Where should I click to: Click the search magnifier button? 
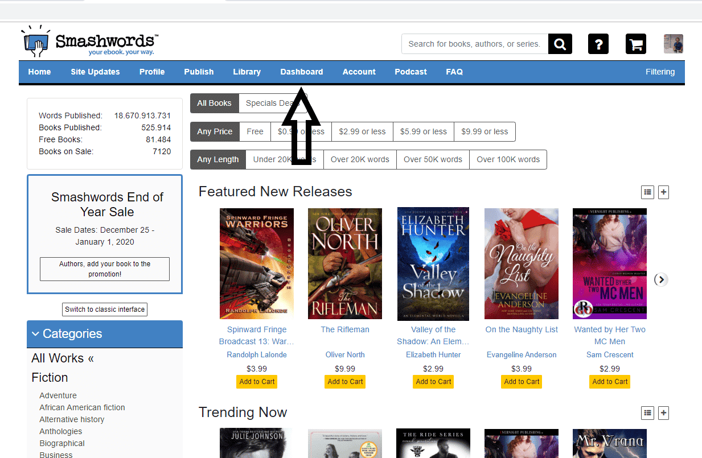coord(560,44)
